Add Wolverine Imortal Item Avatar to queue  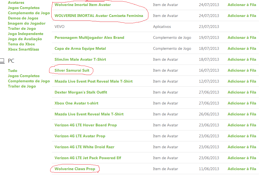(x=242, y=5)
